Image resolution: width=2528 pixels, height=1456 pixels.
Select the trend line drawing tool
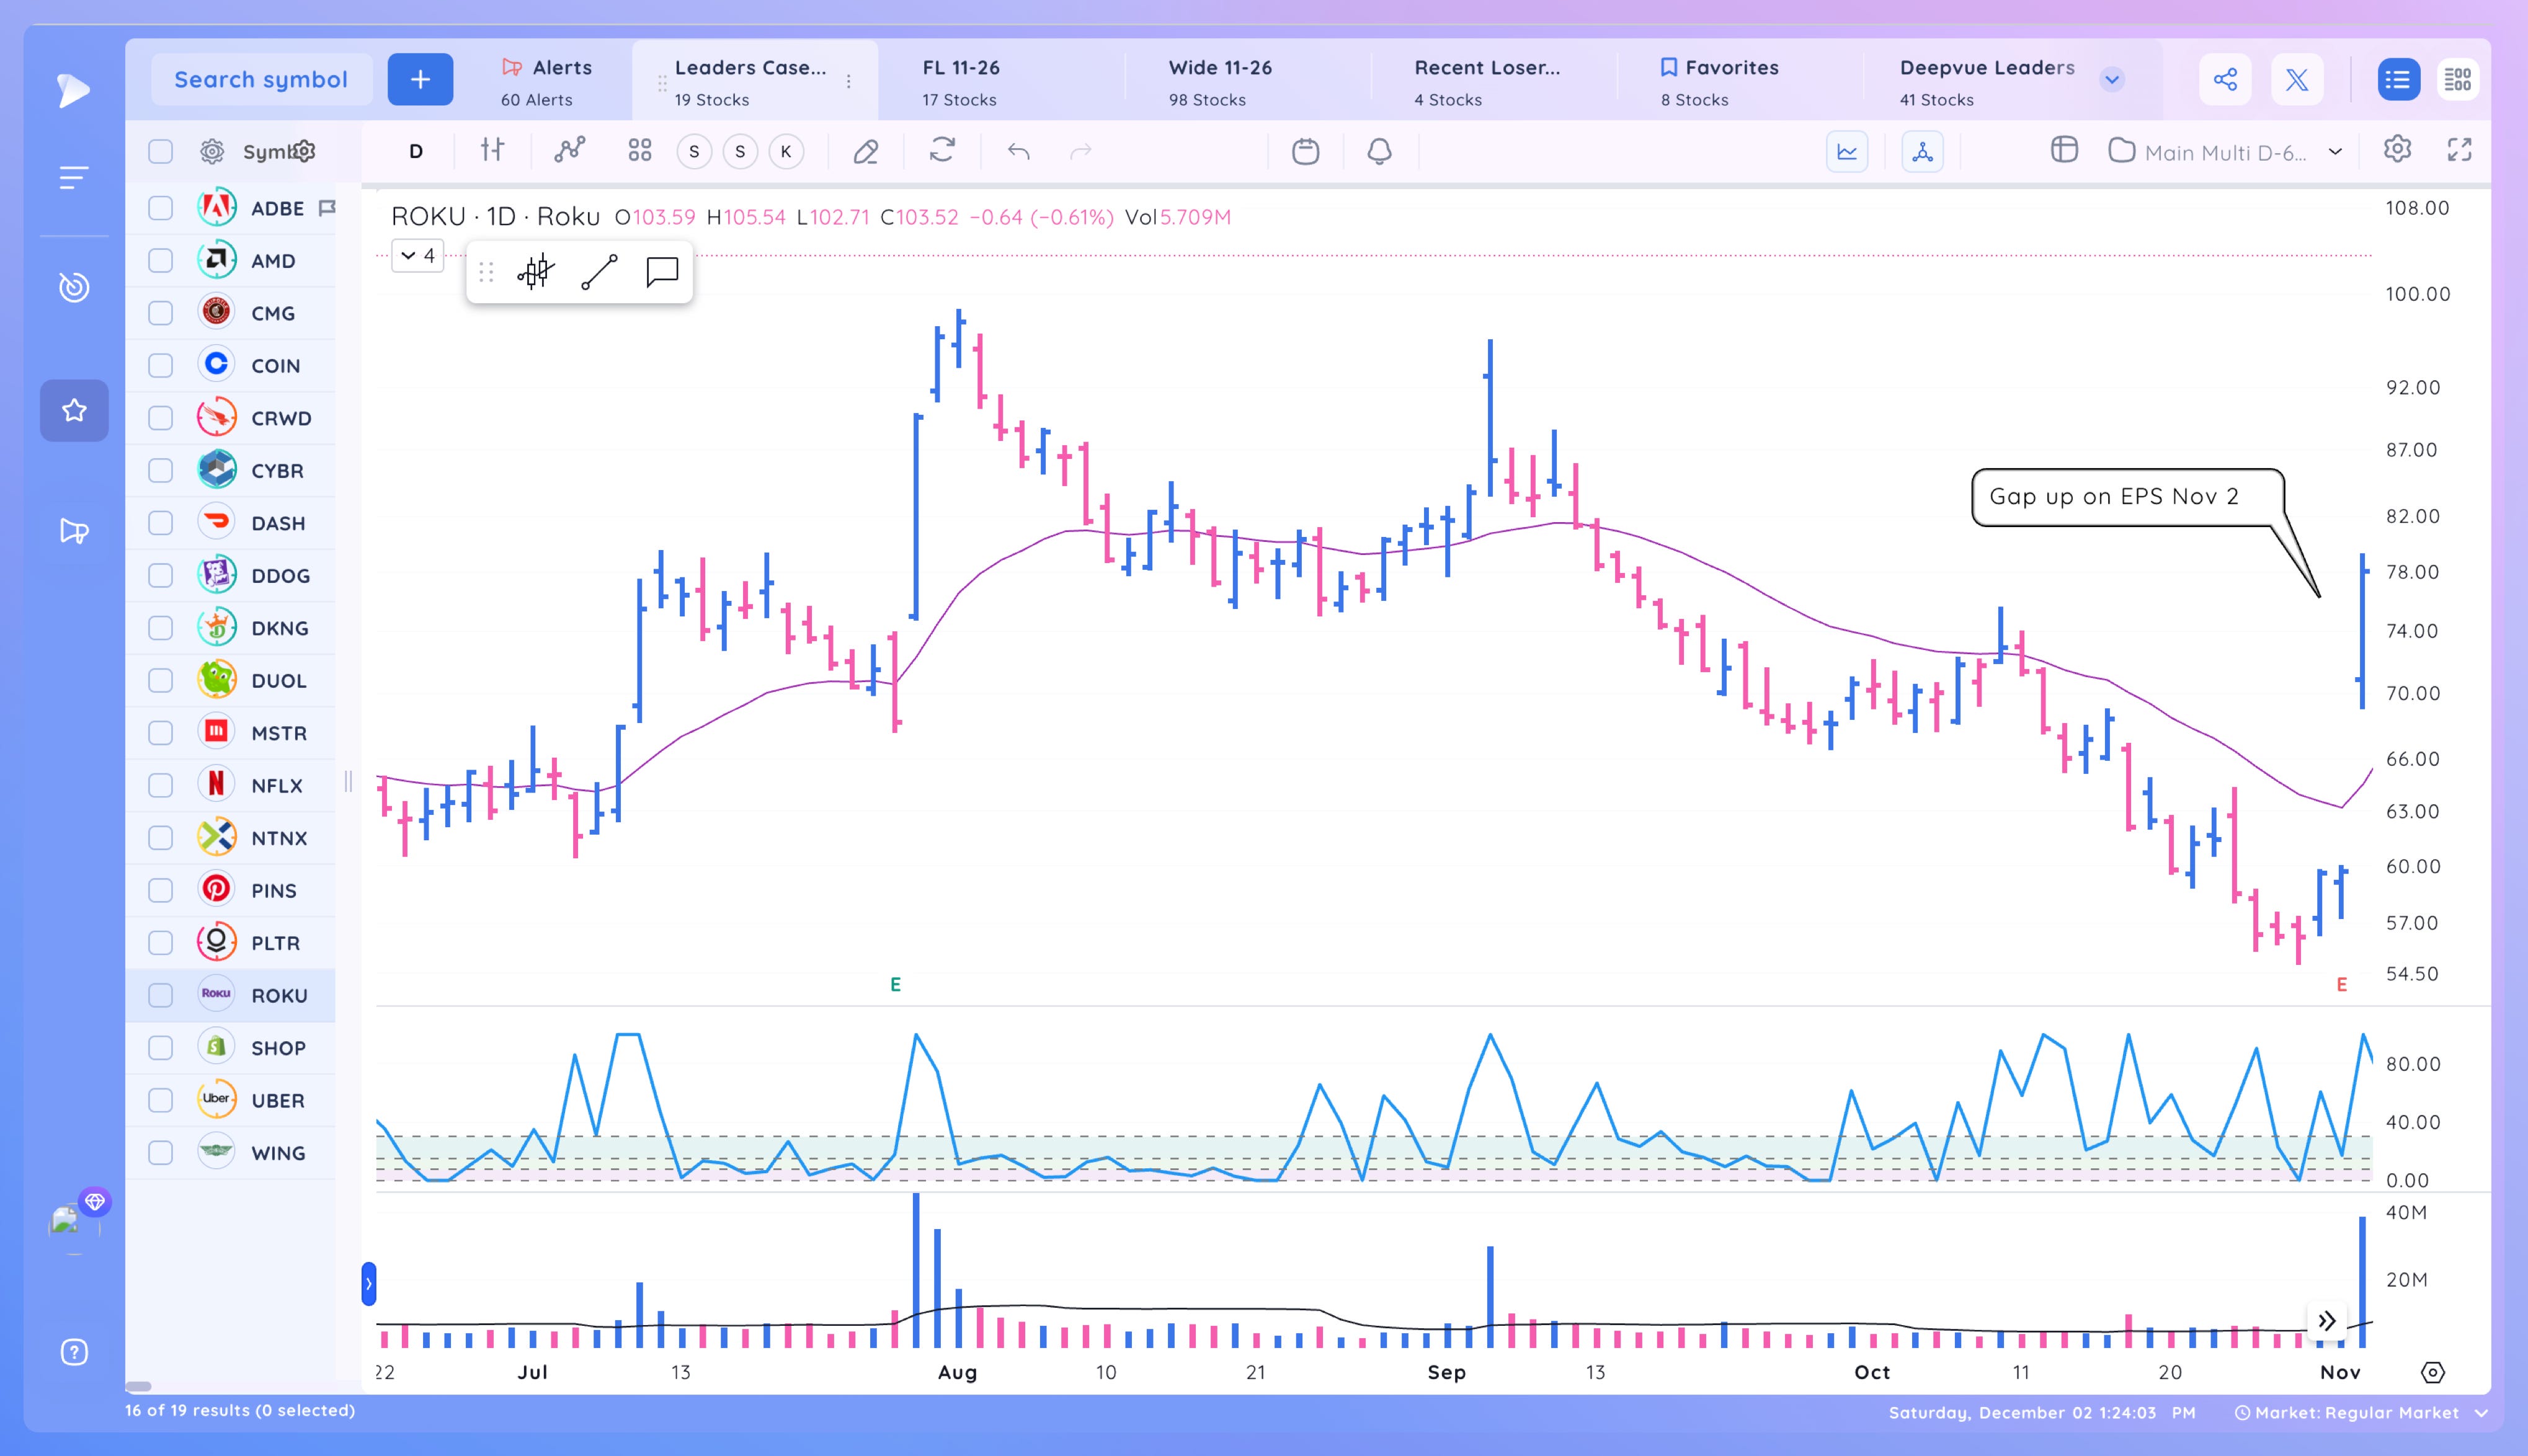[x=599, y=271]
